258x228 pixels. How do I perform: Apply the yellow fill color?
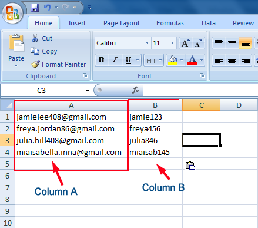point(173,60)
